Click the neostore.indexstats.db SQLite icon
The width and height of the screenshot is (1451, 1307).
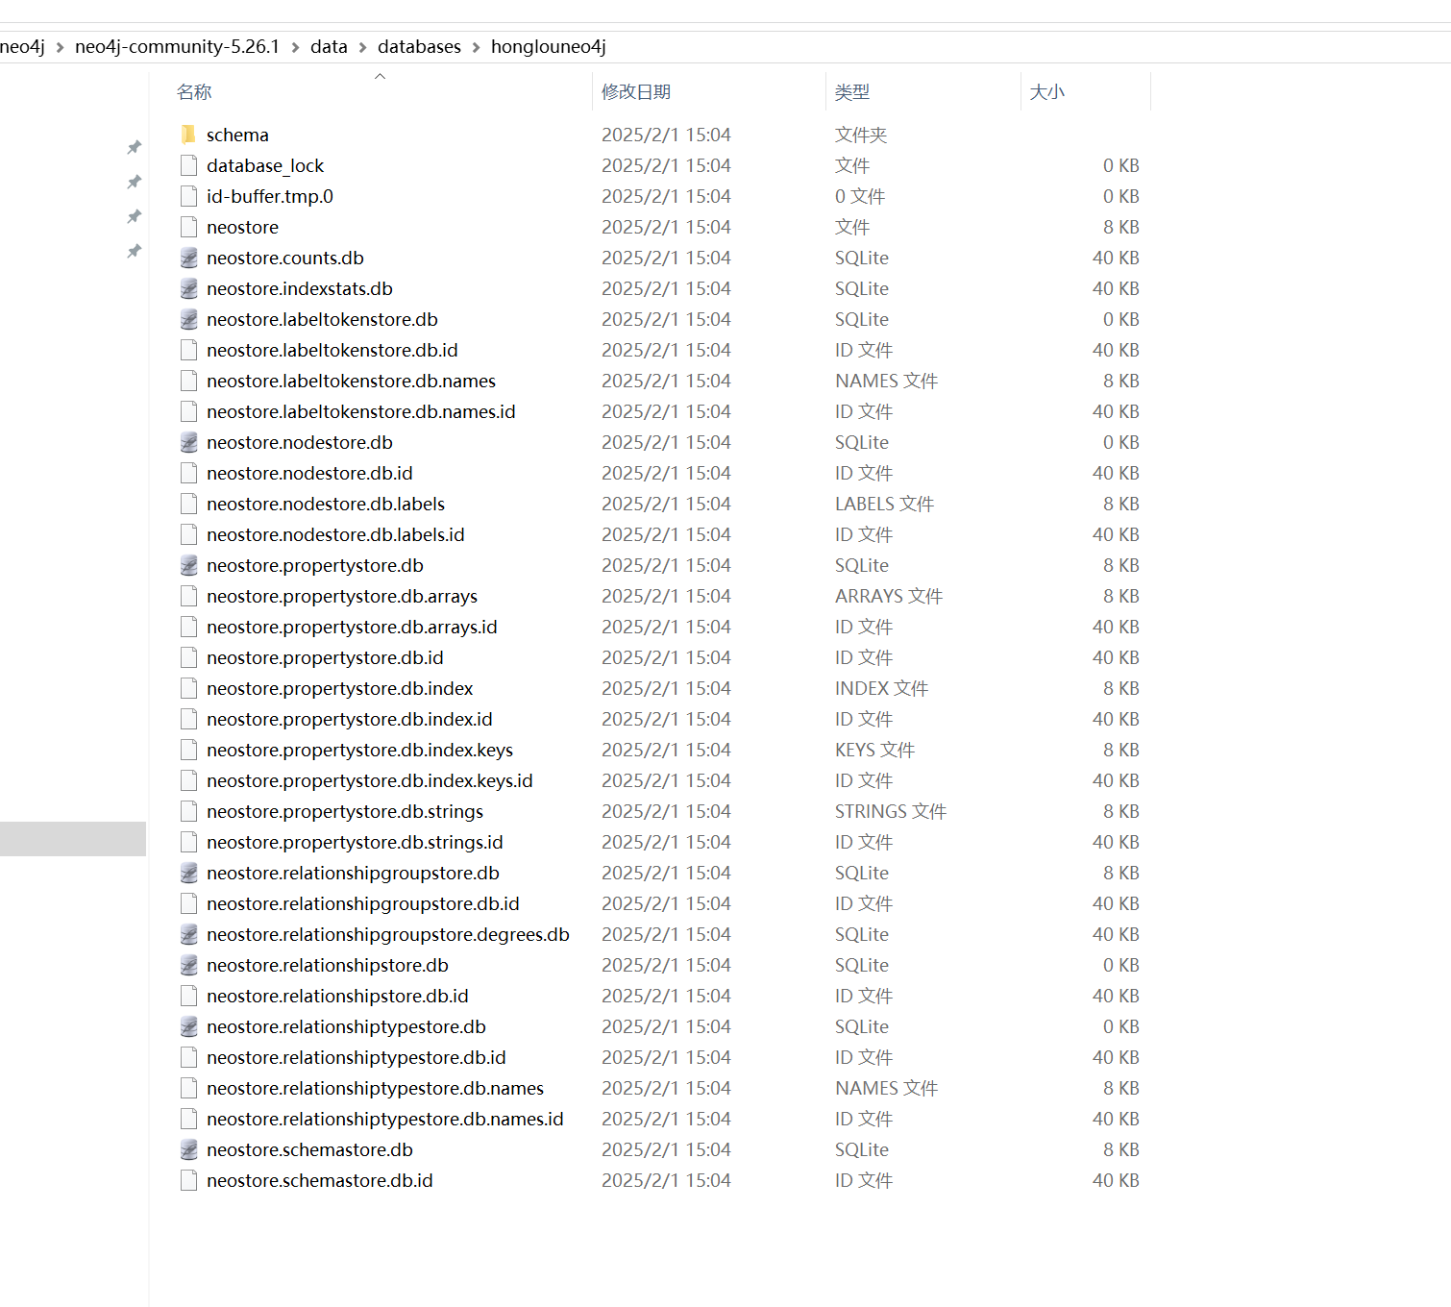pos(188,288)
